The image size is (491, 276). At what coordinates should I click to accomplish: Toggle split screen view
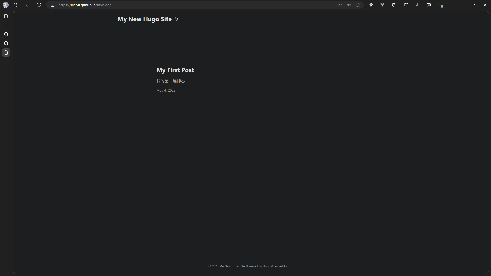[406, 5]
